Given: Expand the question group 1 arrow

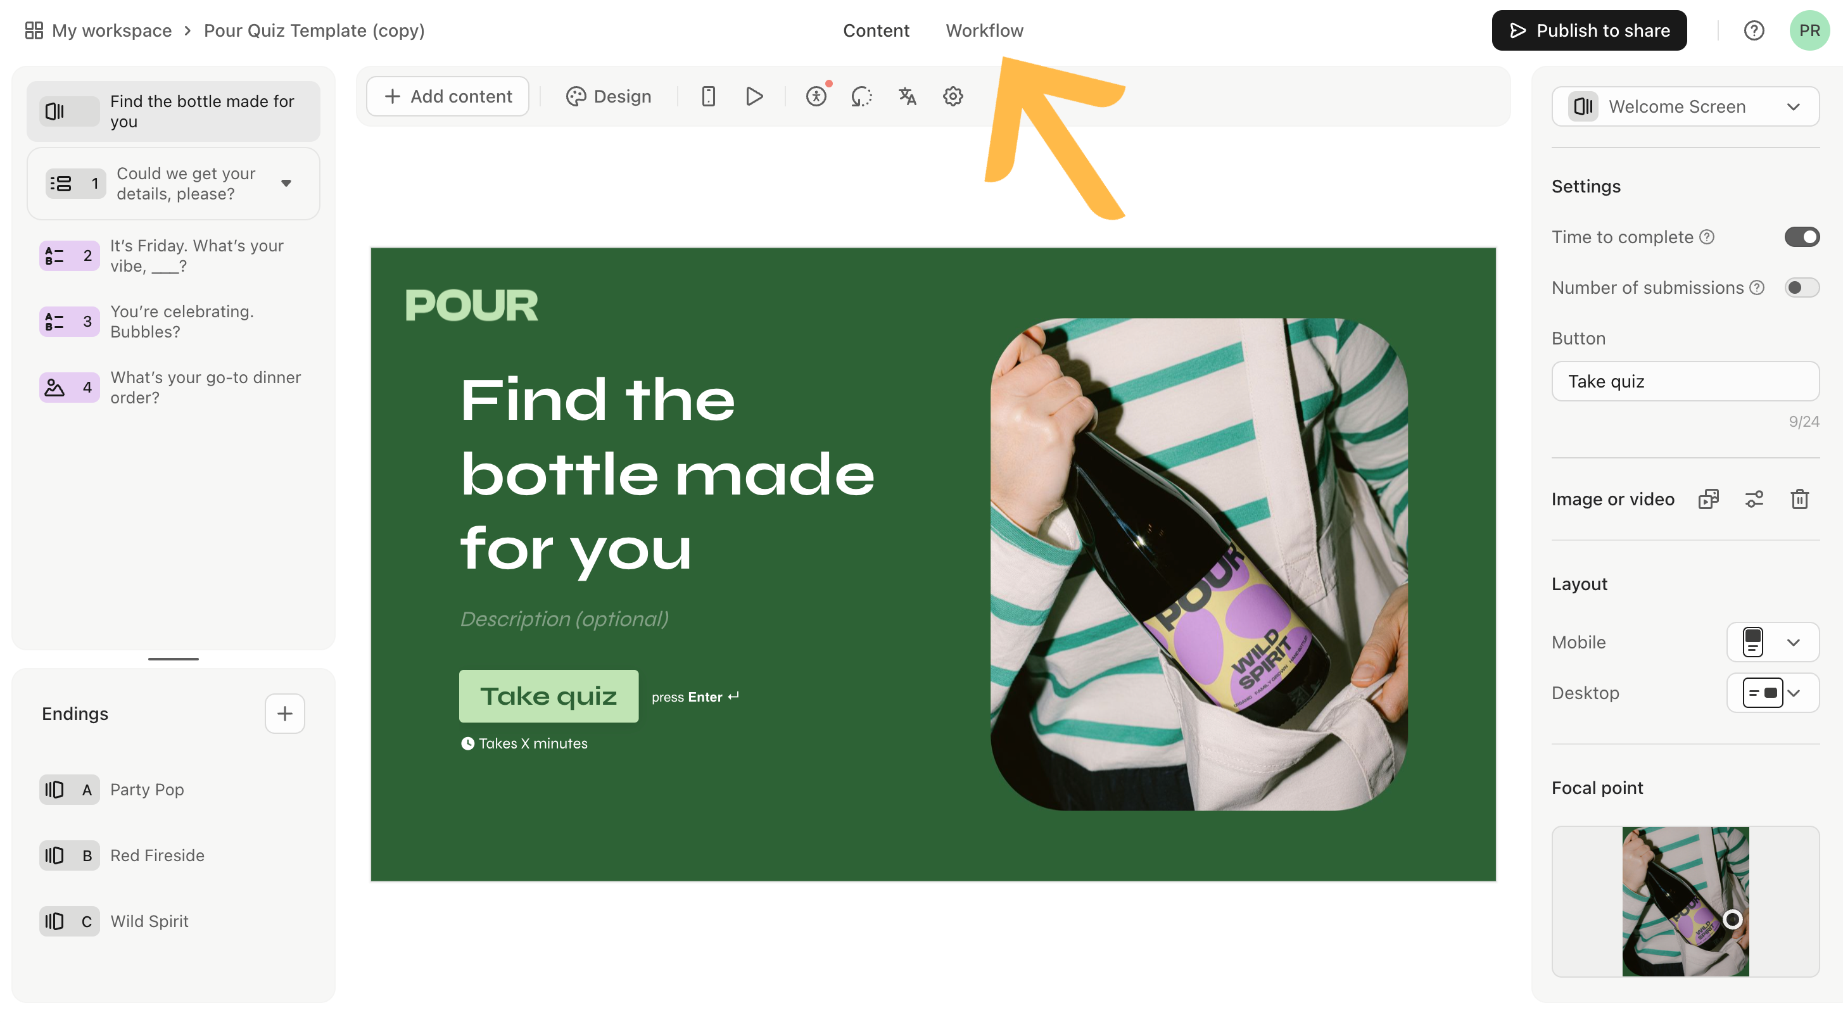Looking at the screenshot, I should point(286,183).
